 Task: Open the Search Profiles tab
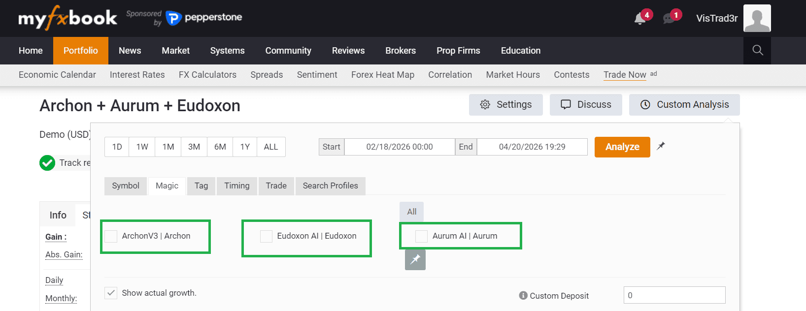331,186
